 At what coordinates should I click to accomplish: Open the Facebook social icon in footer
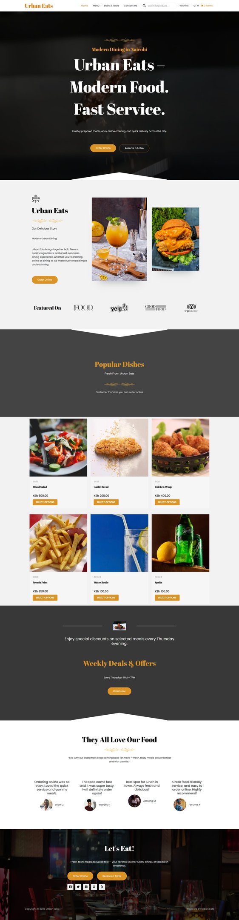70,887
